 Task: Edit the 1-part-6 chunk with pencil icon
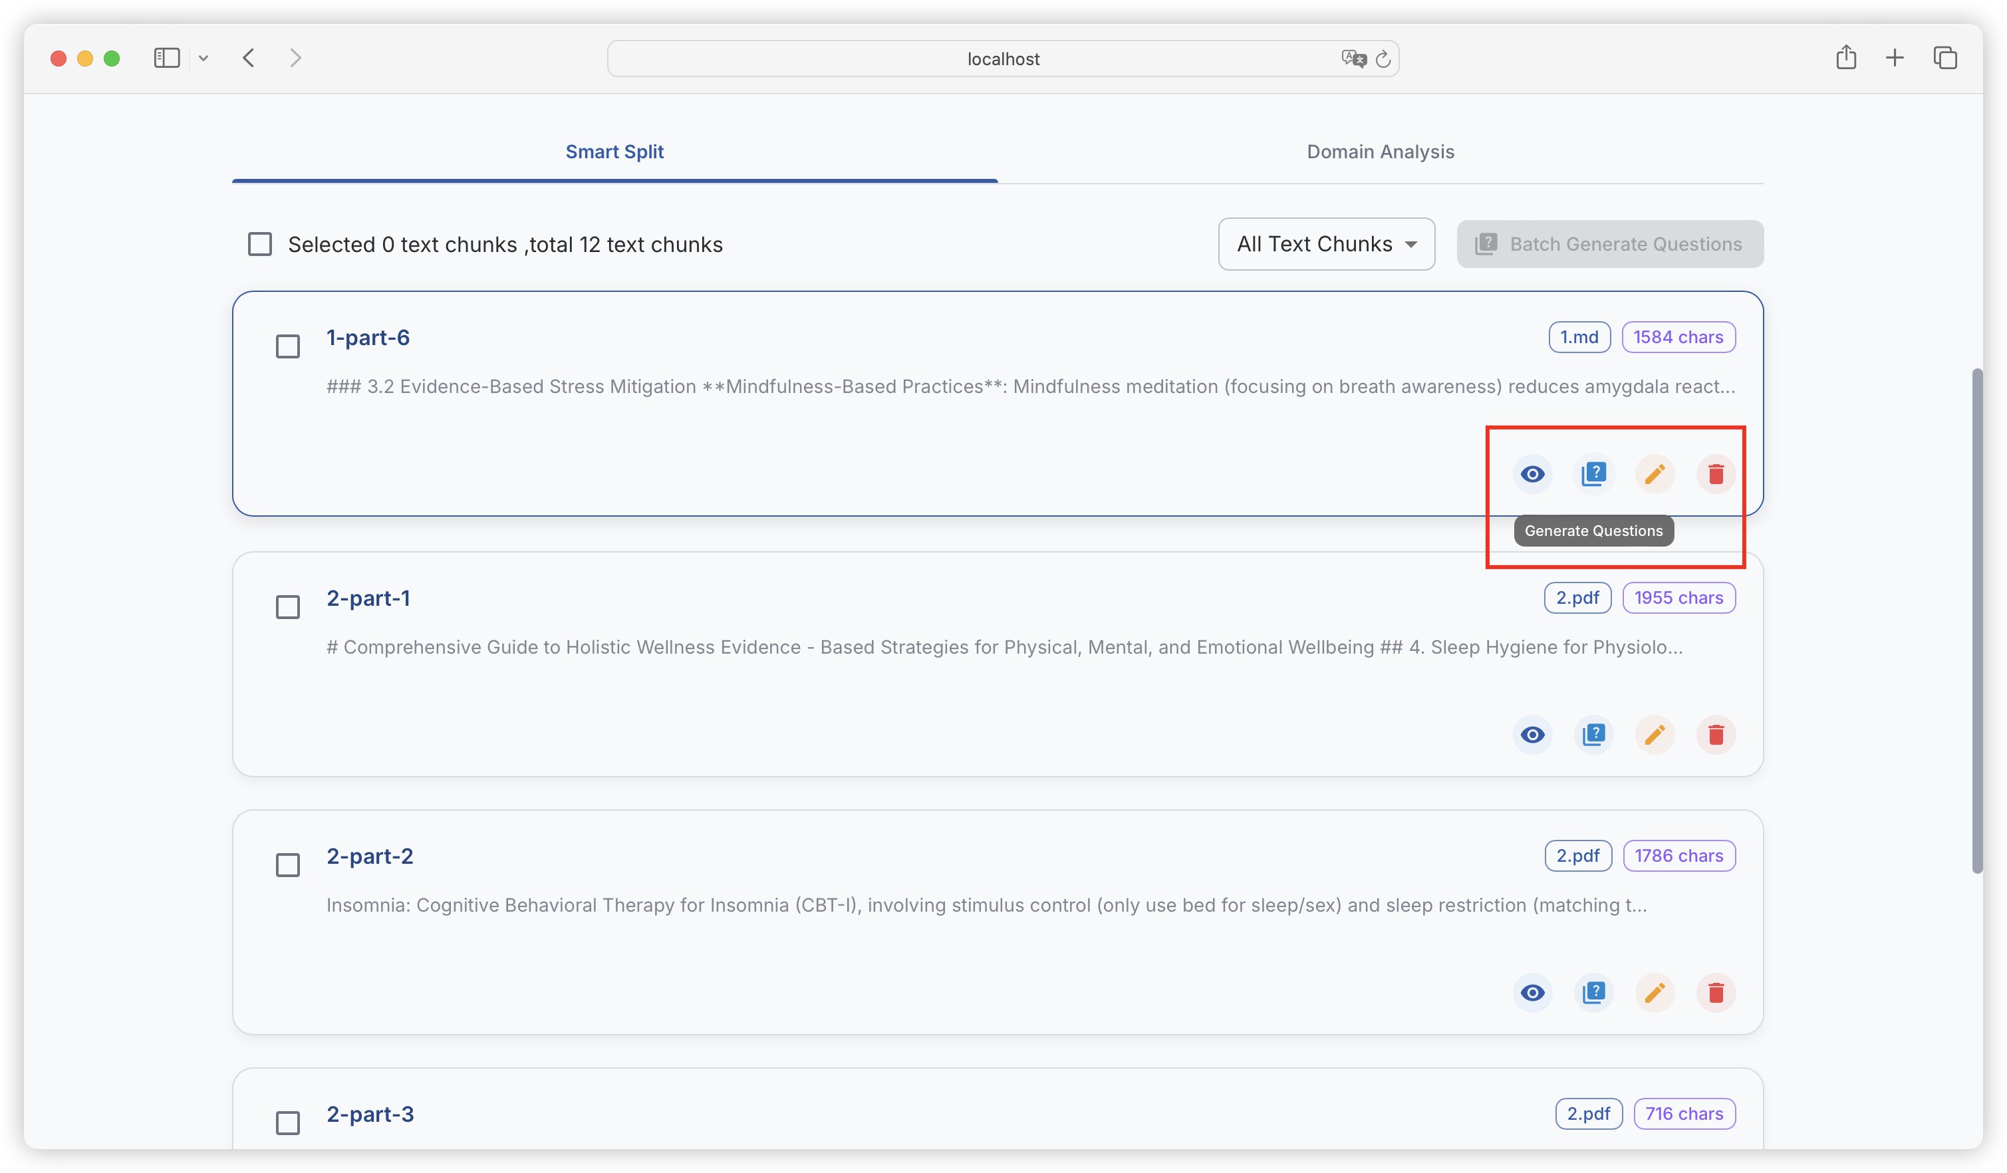(1655, 475)
